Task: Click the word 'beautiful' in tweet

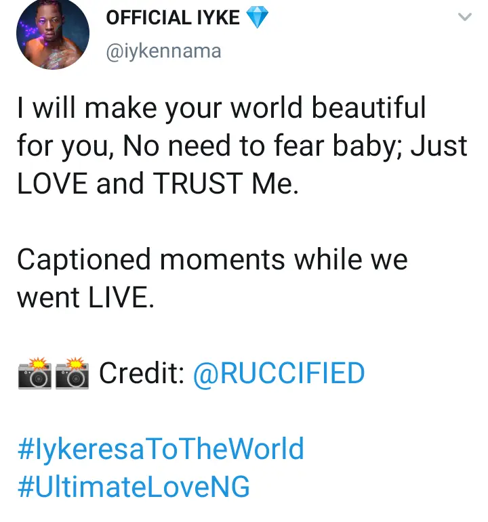Action: click(368, 108)
